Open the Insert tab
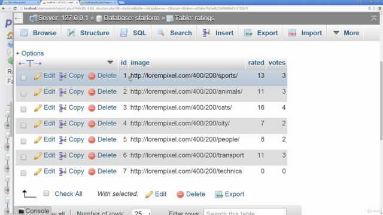This screenshot has height=215, width=383. point(218,33)
